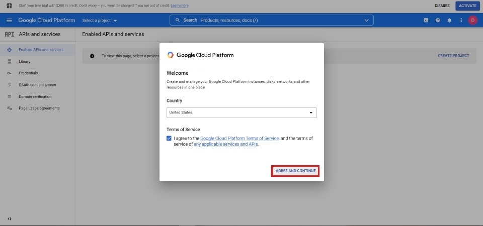Click the Credentials key icon
483x226 pixels.
[x=9, y=73]
